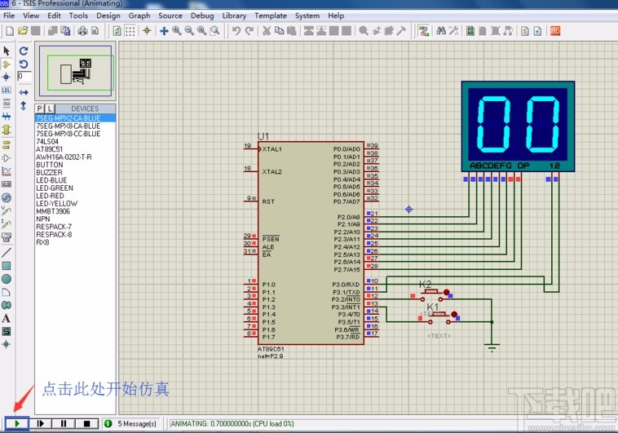
Task: Open the File menu
Action: click(9, 15)
